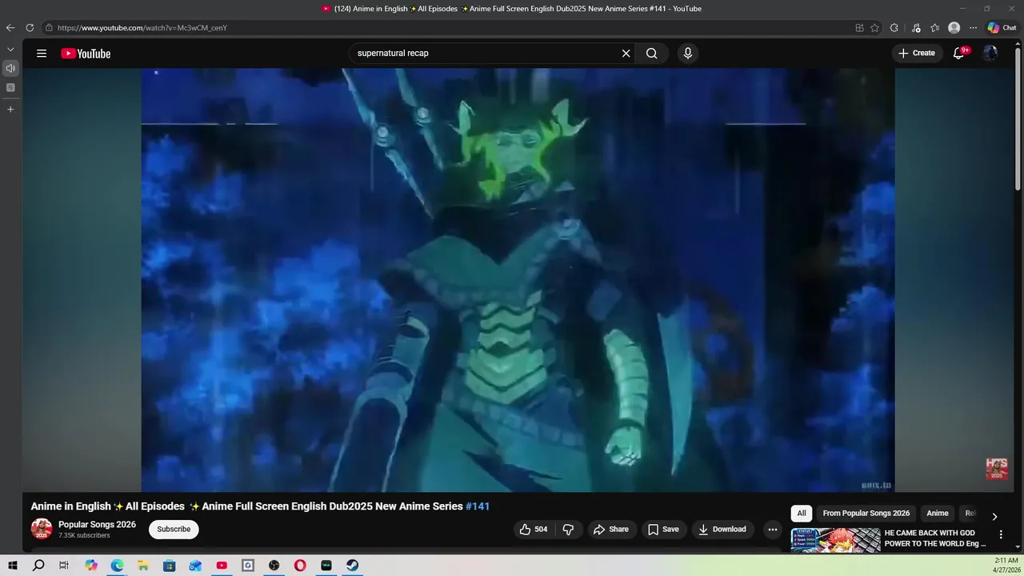Open the clock and date in the taskbar
The width and height of the screenshot is (1024, 576).
coord(1006,566)
